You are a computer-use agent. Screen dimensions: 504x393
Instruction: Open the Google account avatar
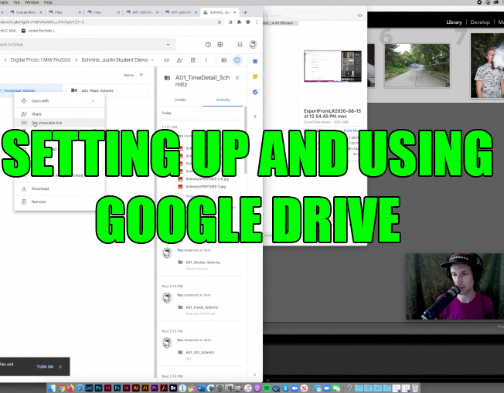(254, 45)
